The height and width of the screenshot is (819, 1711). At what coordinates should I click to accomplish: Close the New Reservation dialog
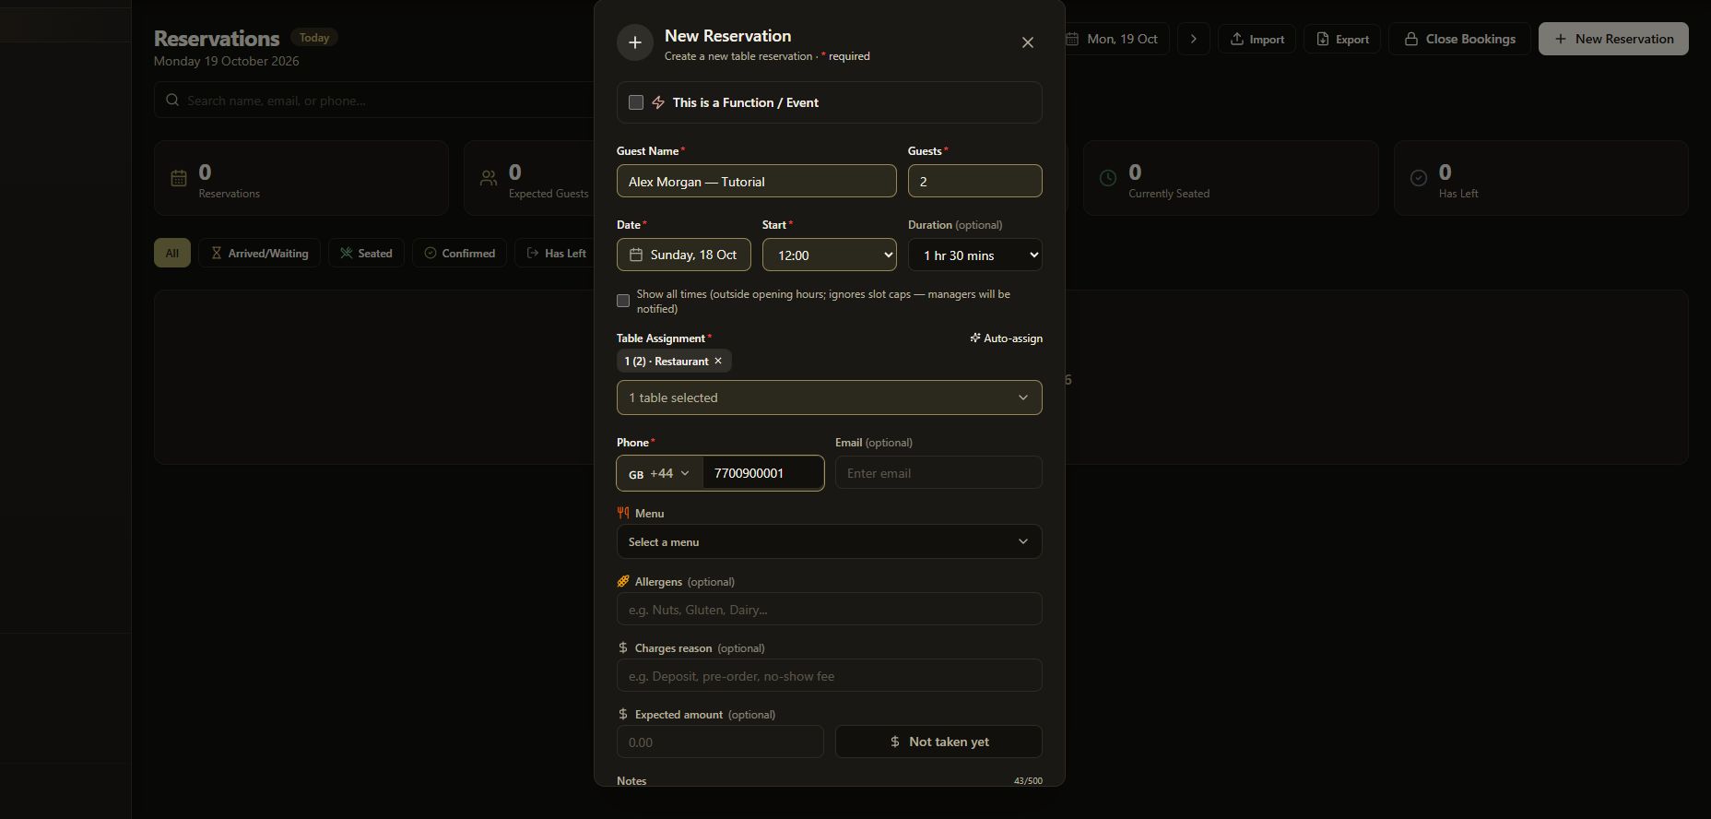coord(1028,42)
